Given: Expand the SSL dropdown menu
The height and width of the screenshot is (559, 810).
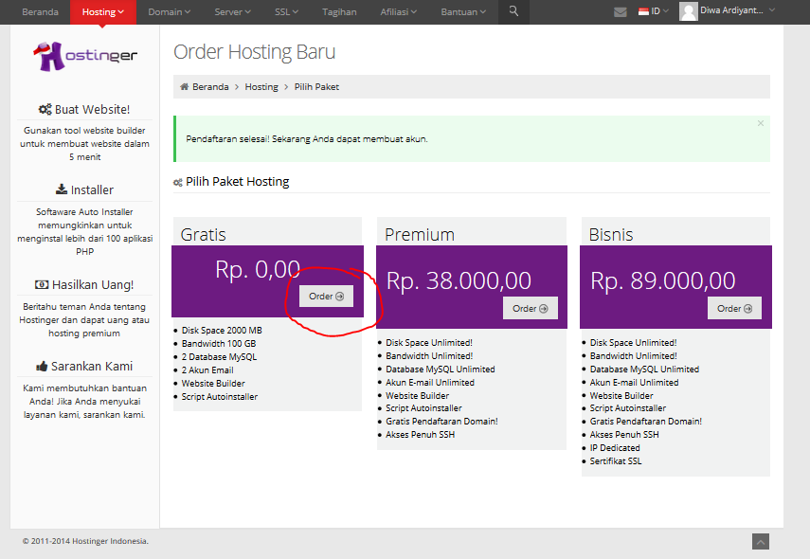Looking at the screenshot, I should point(286,12).
